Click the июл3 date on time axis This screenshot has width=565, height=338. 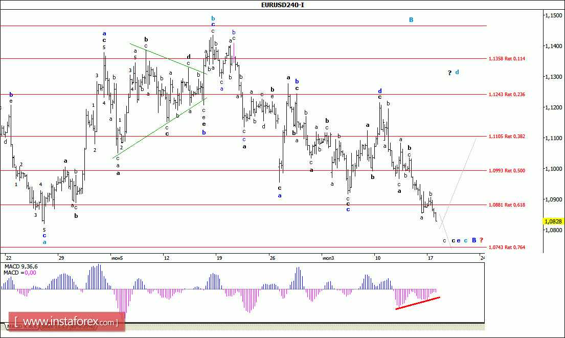pos(328,258)
